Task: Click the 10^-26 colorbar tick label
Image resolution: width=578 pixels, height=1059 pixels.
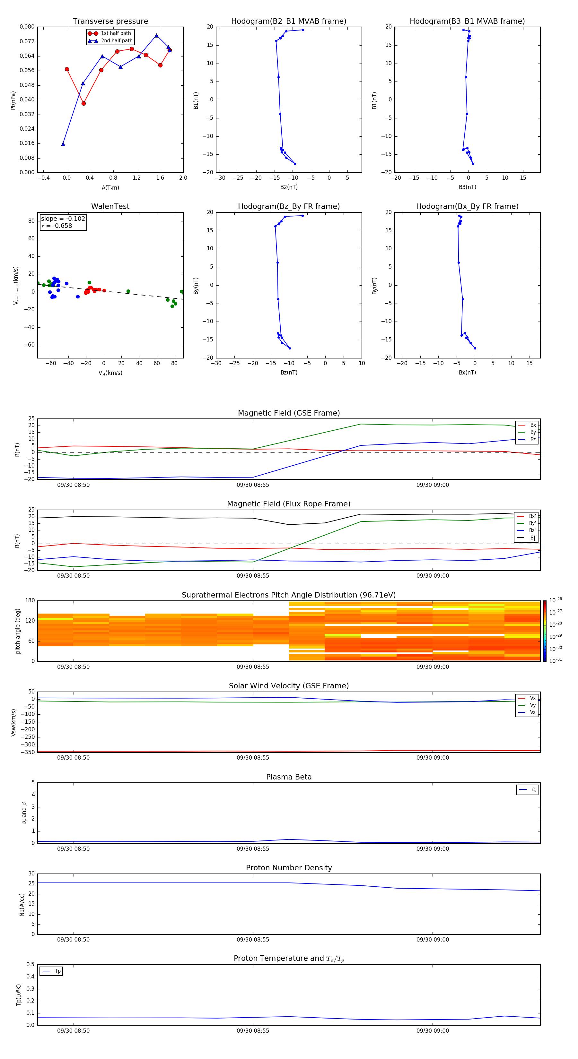Action: pyautogui.click(x=556, y=600)
